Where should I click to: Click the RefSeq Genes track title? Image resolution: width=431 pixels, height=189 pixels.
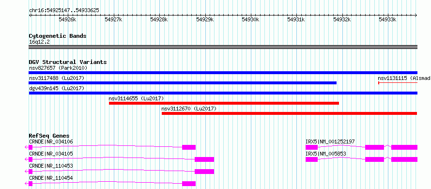49,136
